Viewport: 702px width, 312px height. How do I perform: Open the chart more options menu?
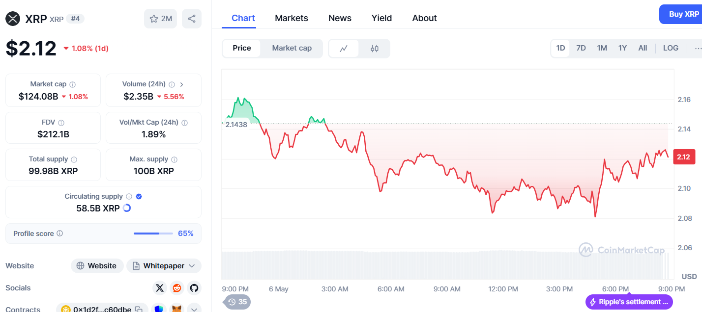pyautogui.click(x=698, y=48)
